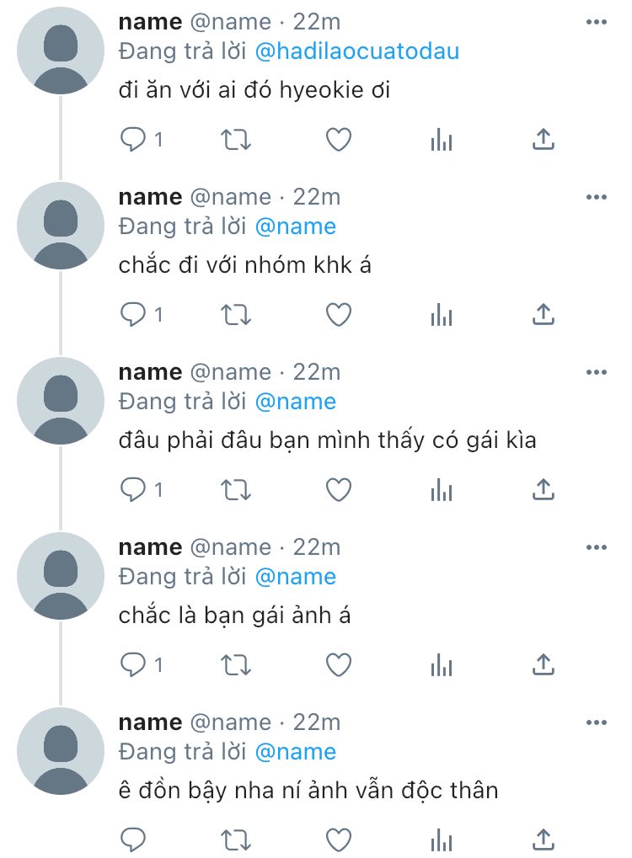632x858 pixels.
Task: Share the "đi ăn với ai đó hyeokie ơi" tweet
Action: (544, 140)
